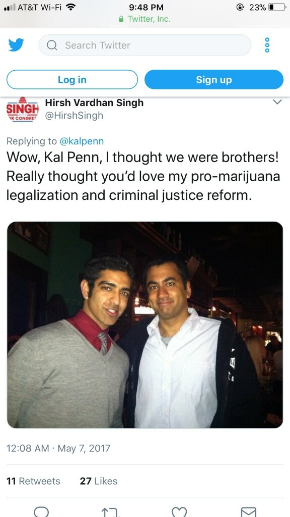The image size is (290, 517).
Task: Click the Log in button
Action: 72,79
